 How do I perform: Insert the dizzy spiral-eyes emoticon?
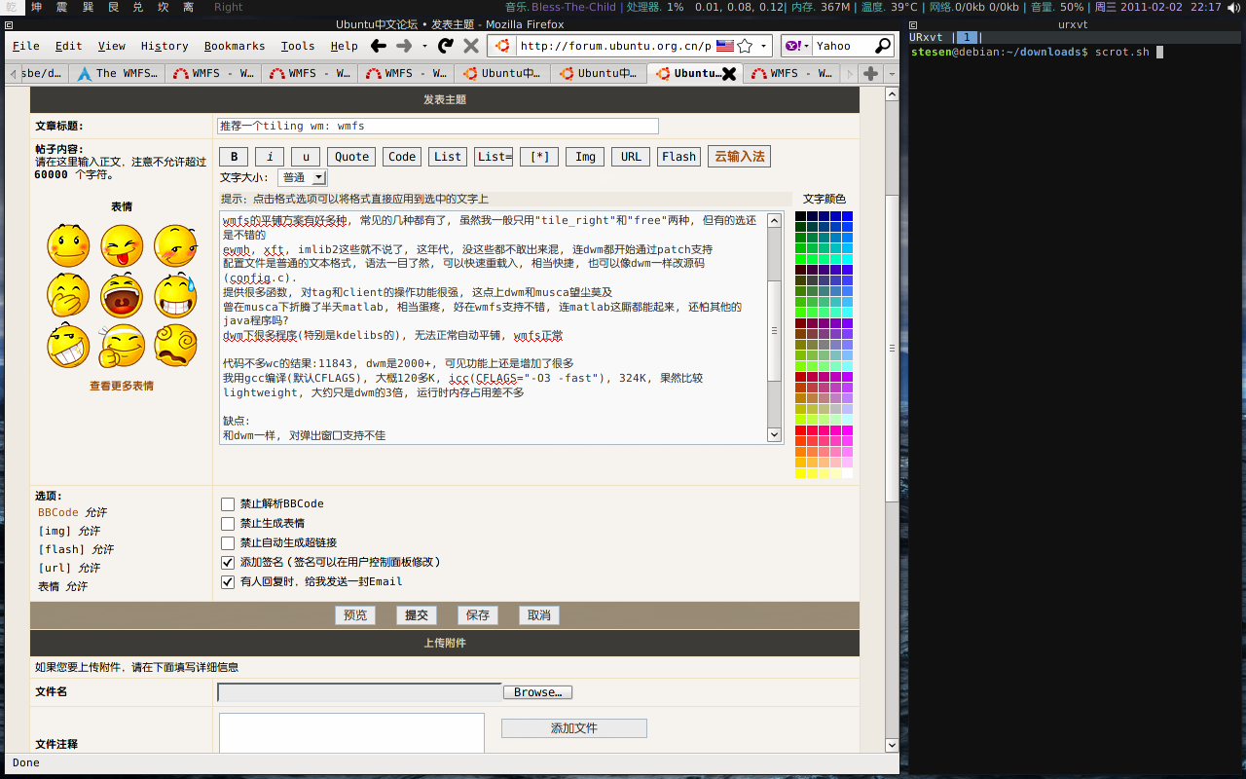coord(175,346)
